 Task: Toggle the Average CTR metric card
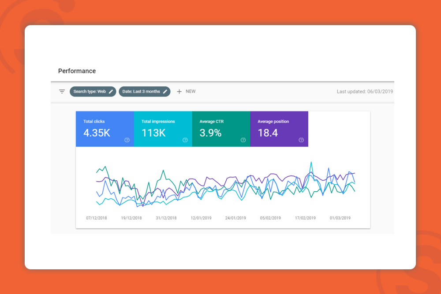point(221,129)
